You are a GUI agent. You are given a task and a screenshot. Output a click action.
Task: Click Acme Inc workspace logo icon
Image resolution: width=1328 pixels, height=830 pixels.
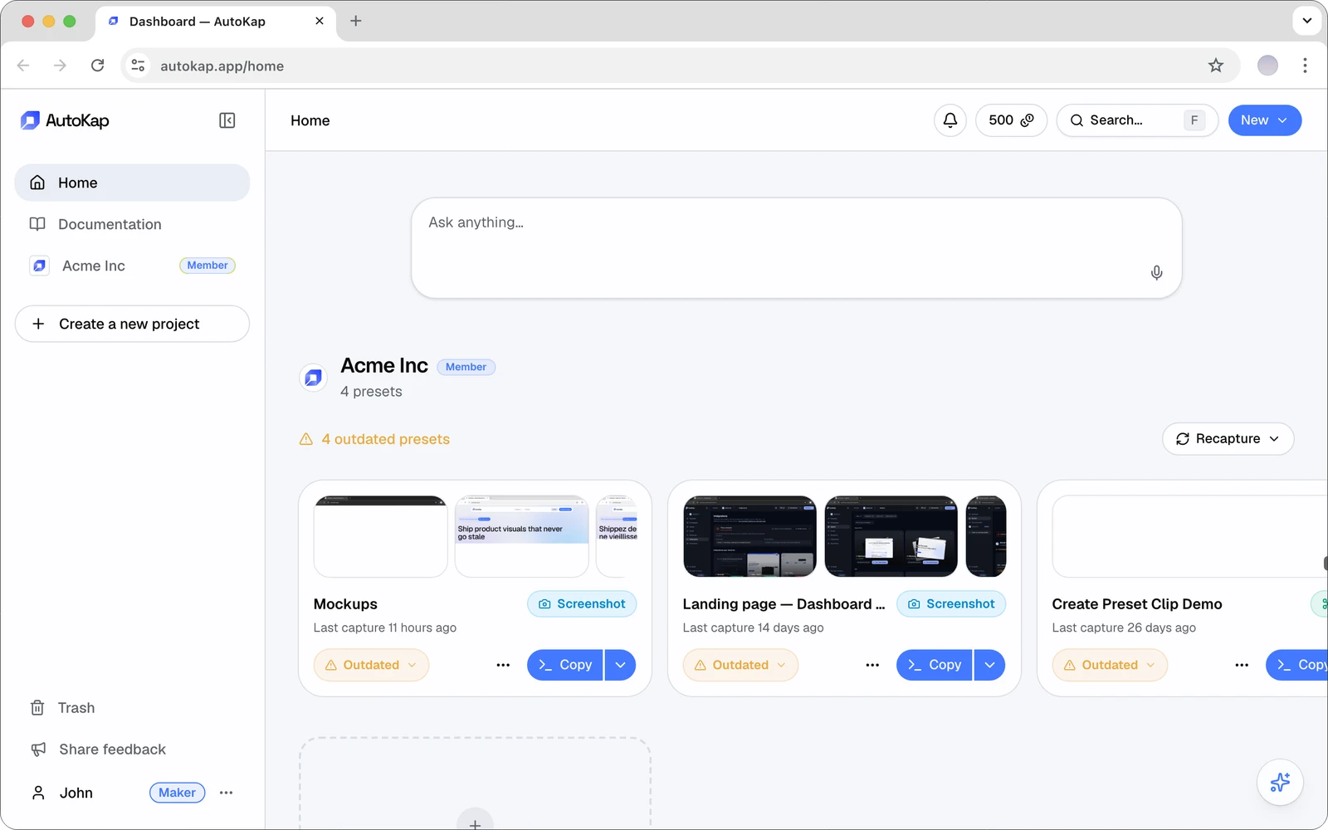click(x=313, y=378)
